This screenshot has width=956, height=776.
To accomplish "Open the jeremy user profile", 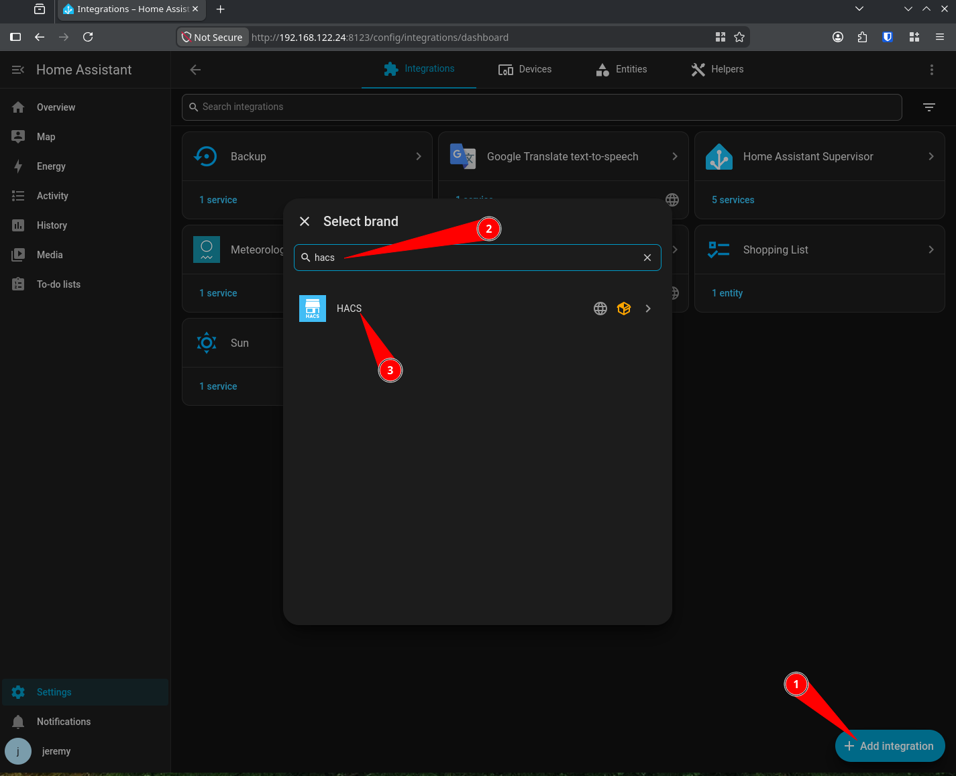I will [85, 751].
